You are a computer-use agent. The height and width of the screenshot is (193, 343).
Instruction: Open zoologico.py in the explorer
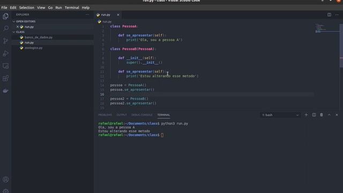53,48
